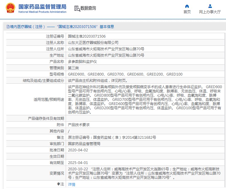Viewport: 226px width, 189px height.
Task: Click National Medical Products Administration subtitle
Action: [x=42, y=12]
